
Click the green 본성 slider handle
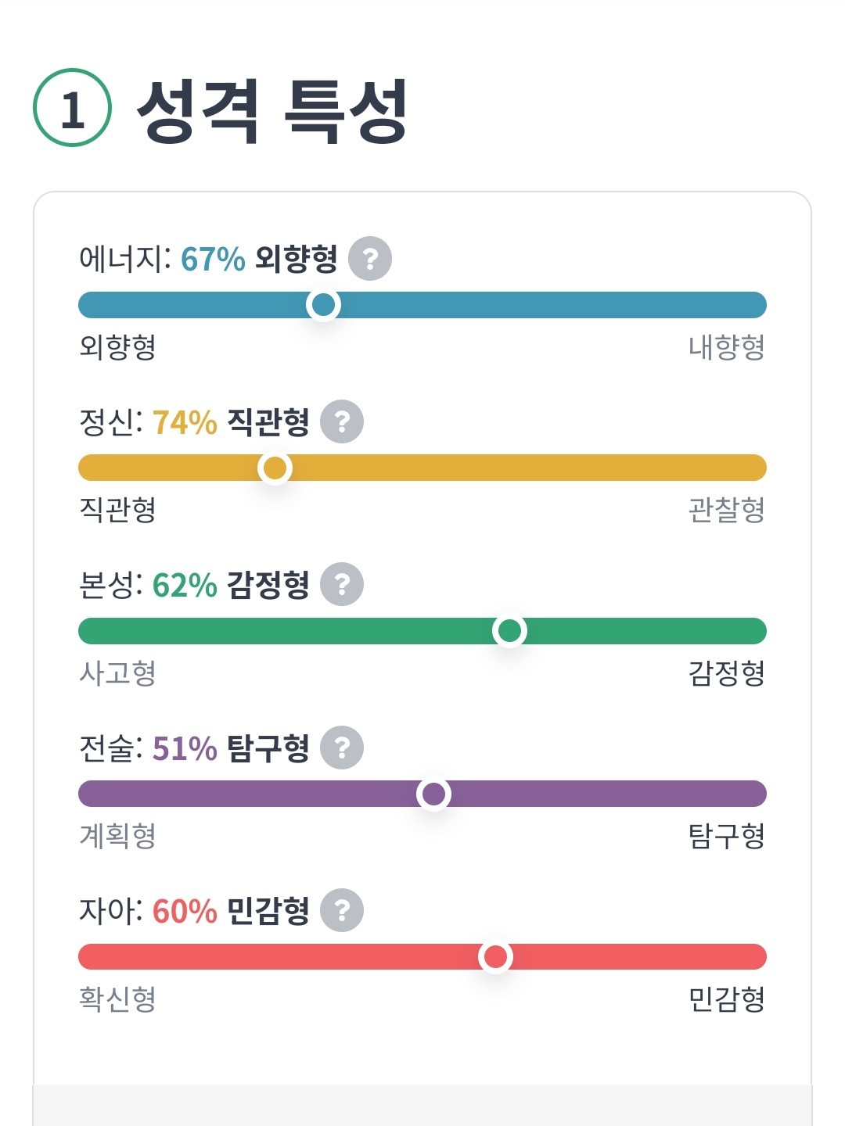[509, 630]
